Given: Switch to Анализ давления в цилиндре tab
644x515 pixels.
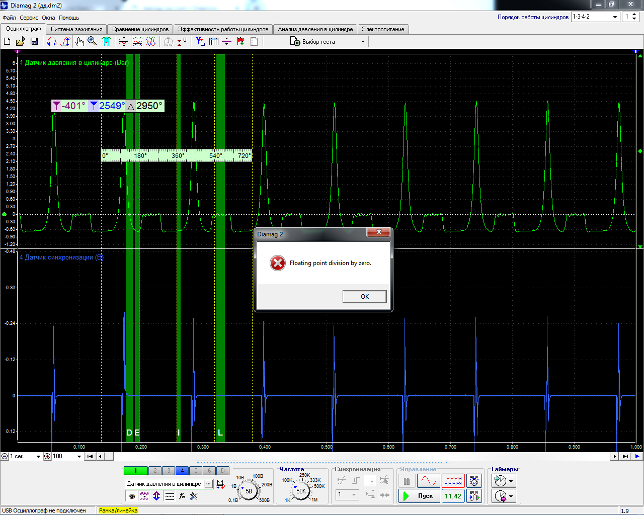Looking at the screenshot, I should (315, 29).
